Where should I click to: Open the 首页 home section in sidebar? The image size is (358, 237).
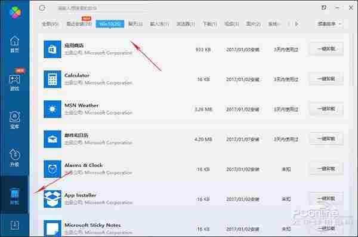point(14,44)
